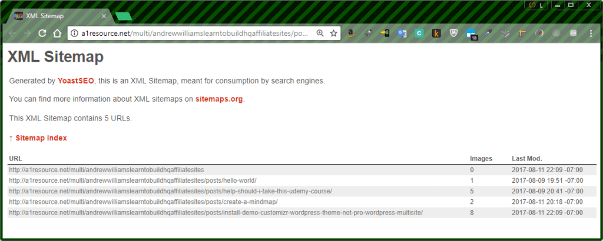
Task: Click the shield M extension icon
Action: tap(453, 34)
